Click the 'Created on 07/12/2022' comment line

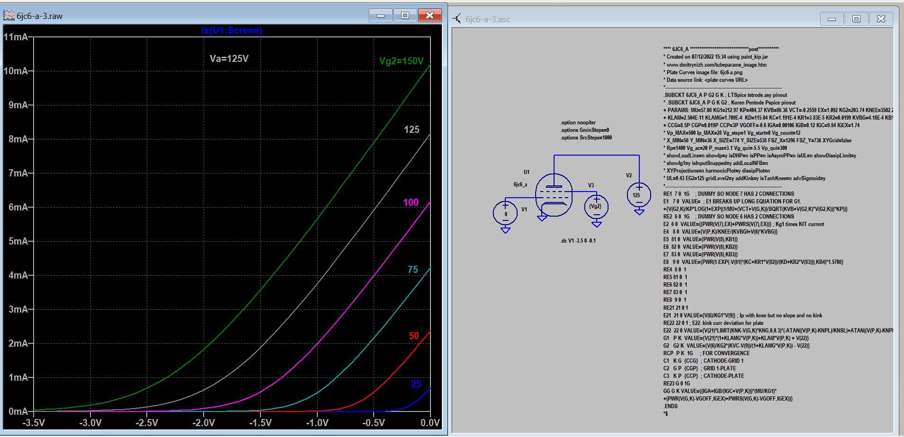(716, 57)
